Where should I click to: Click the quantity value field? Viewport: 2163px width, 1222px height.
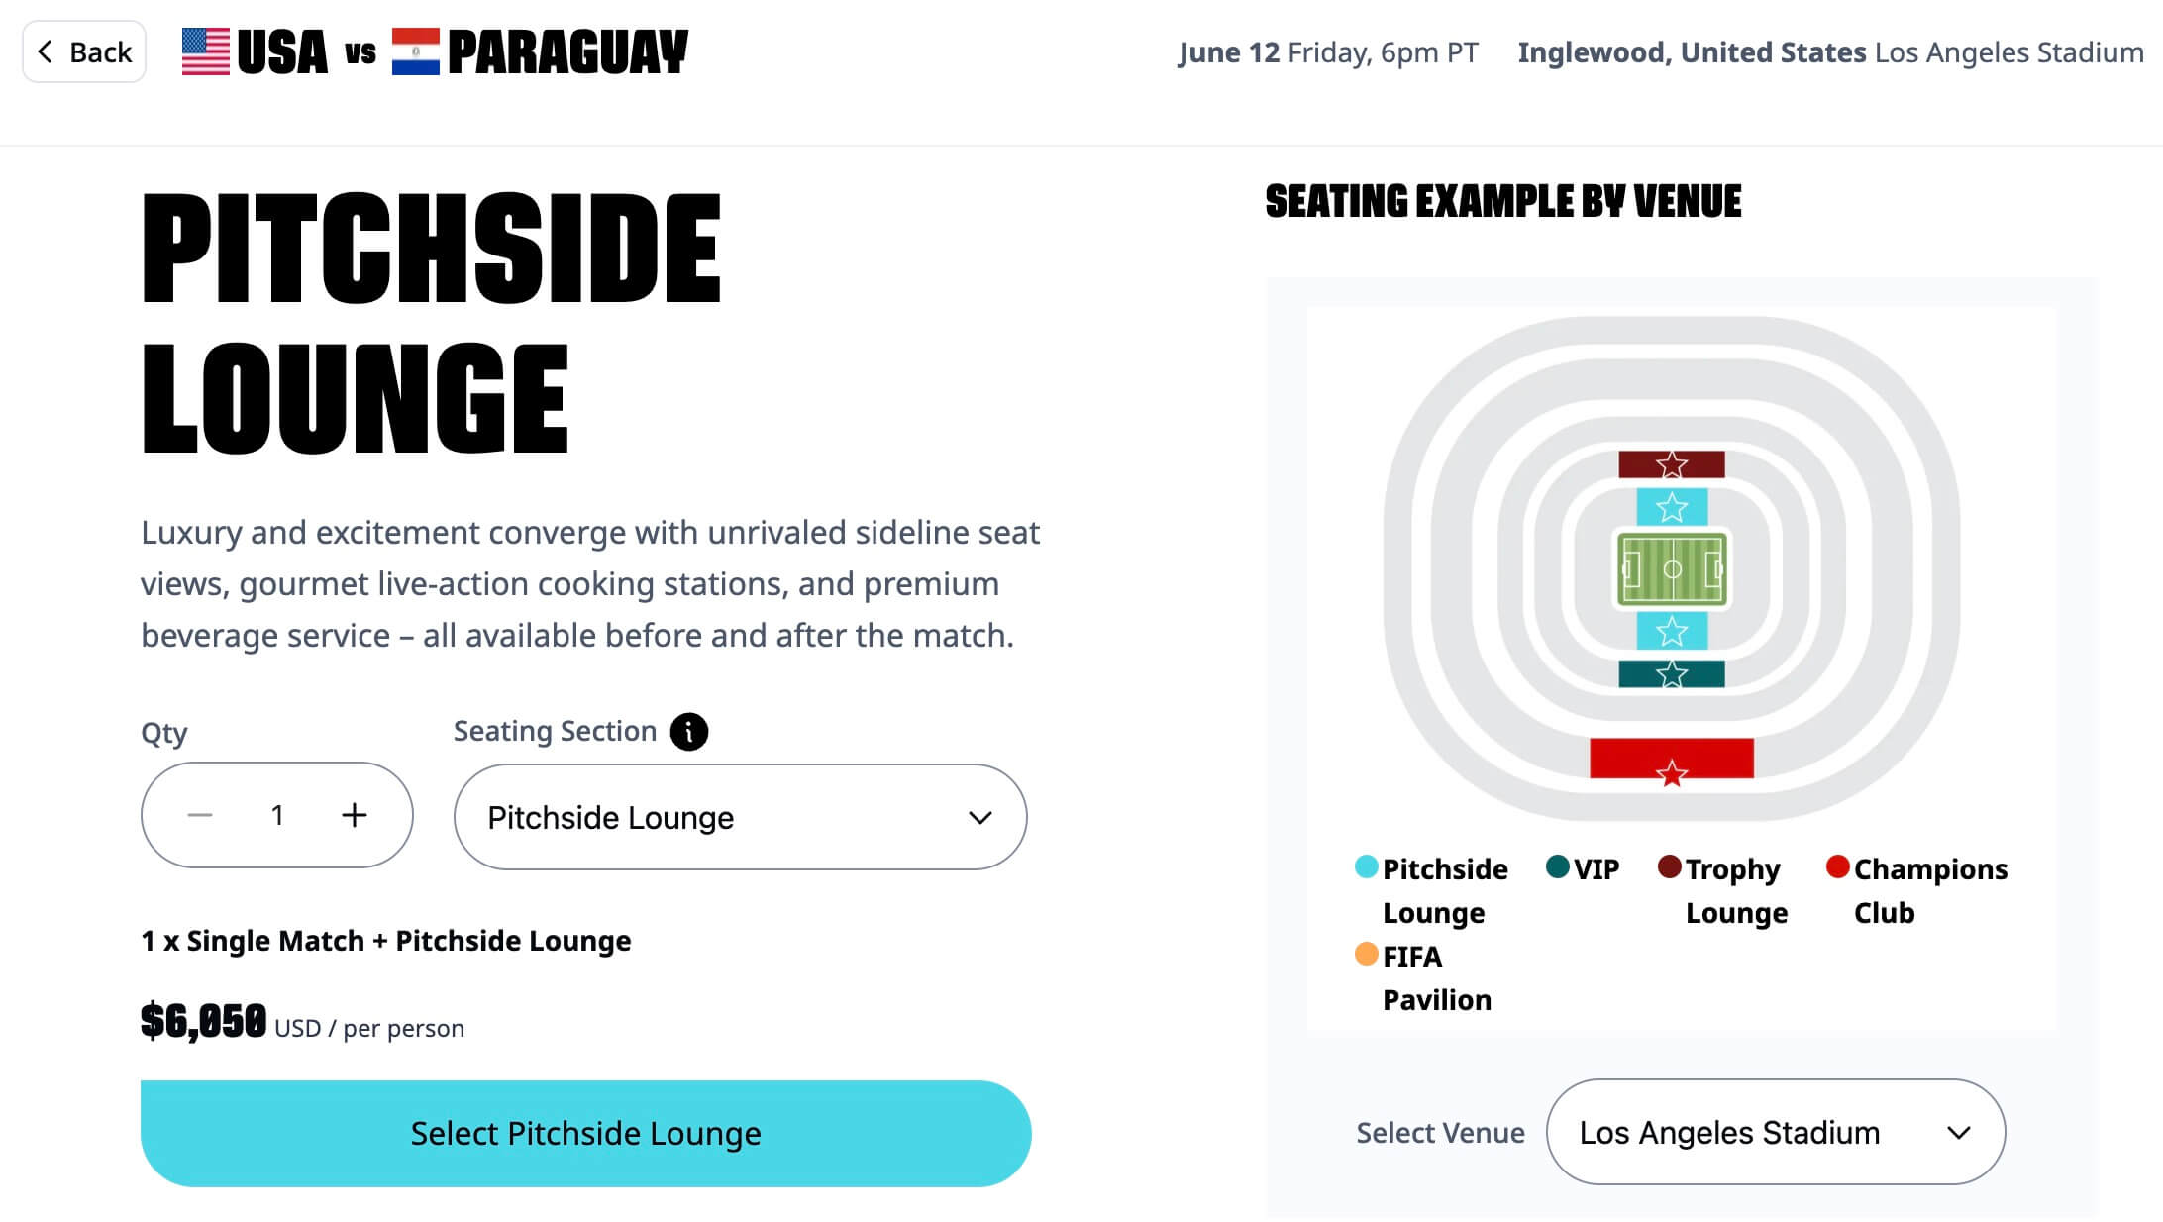point(277,814)
